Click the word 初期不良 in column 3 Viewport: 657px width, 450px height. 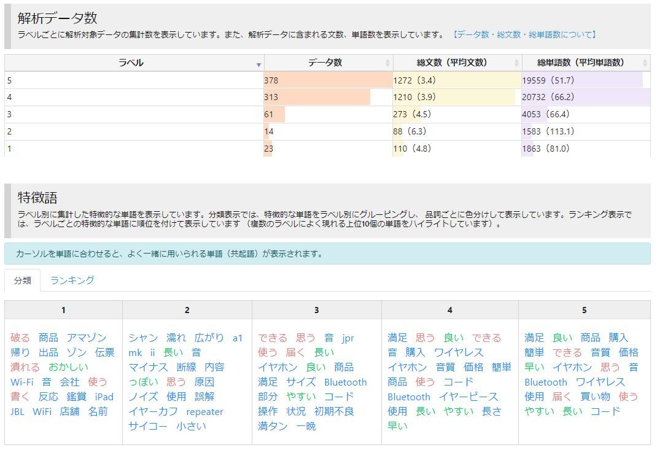[x=334, y=411]
